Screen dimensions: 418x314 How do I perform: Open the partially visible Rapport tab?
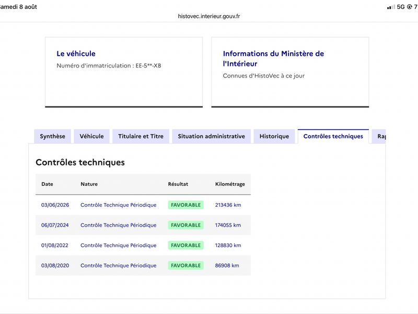click(x=379, y=136)
